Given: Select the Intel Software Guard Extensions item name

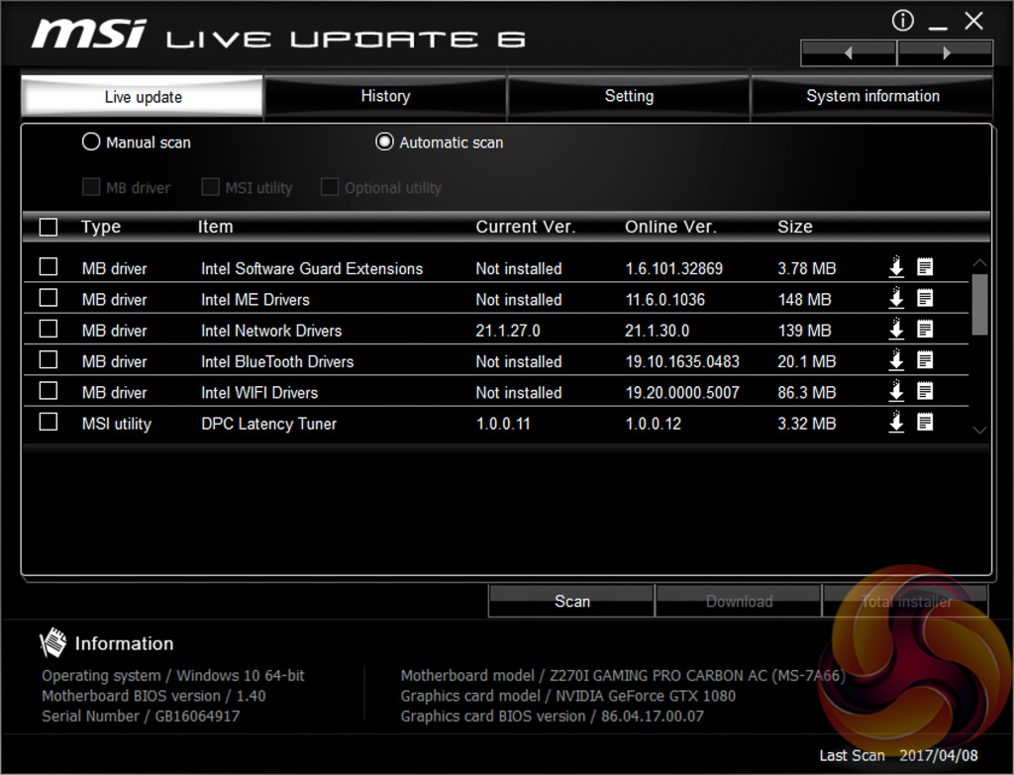Looking at the screenshot, I should 312,268.
